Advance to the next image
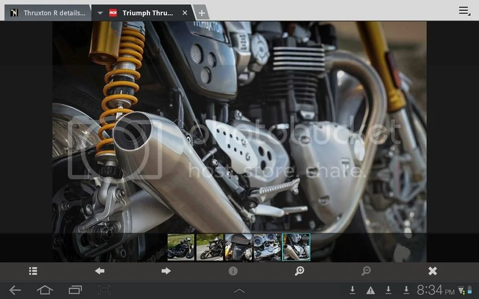Image resolution: width=479 pixels, height=299 pixels. click(x=166, y=271)
